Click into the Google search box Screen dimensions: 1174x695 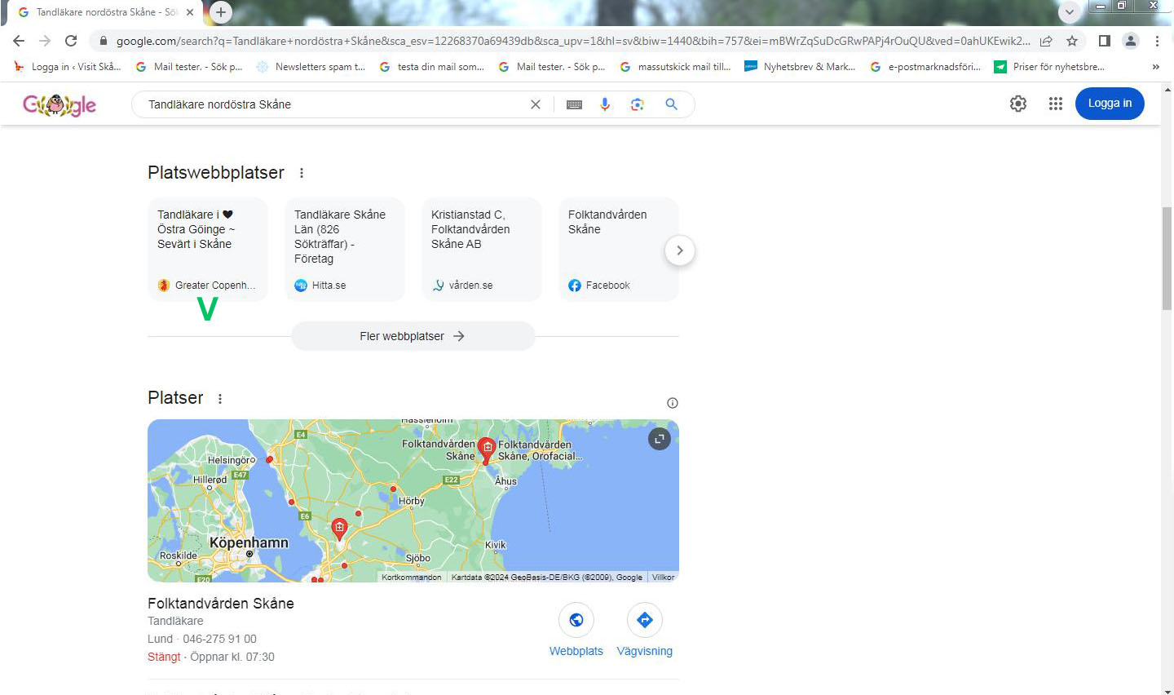point(334,104)
